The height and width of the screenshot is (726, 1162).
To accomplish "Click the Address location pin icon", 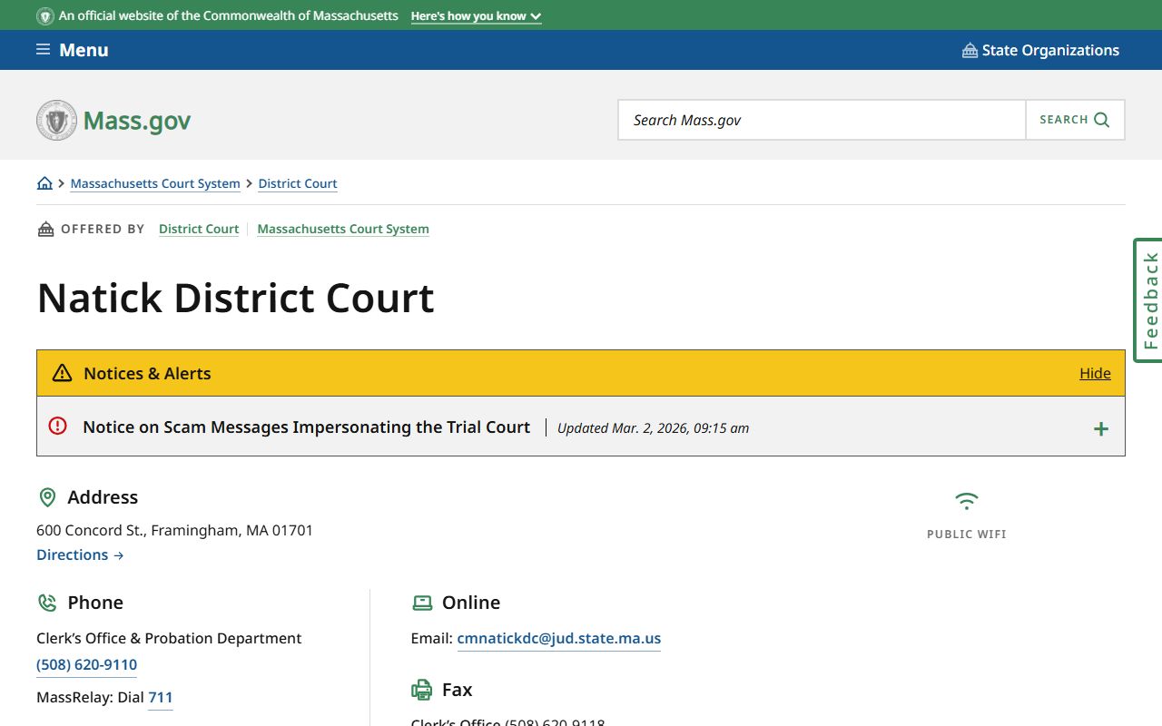I will (x=47, y=497).
